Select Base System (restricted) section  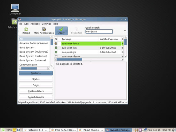(x=34, y=56)
